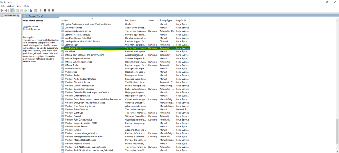The width and height of the screenshot is (339, 153).
Task: Open Help via blue question mark icon
Action: tap(31, 10)
